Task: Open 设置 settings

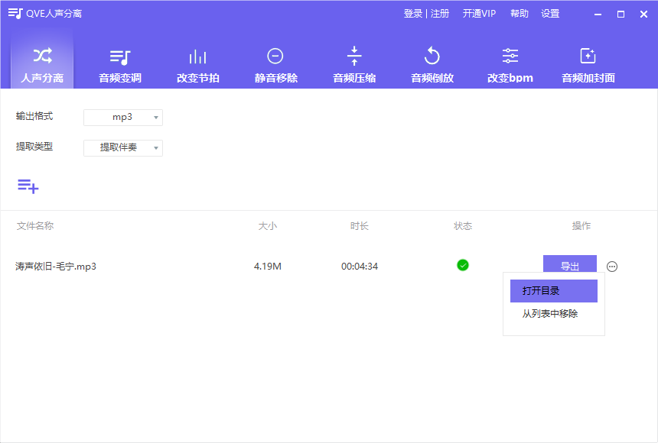Action: pyautogui.click(x=550, y=13)
